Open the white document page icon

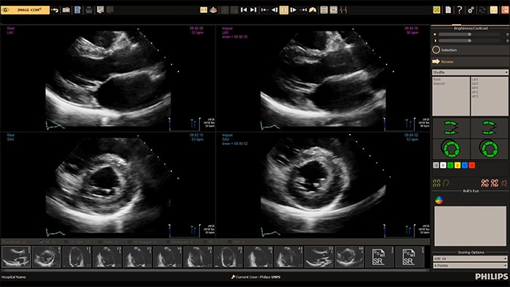(x=448, y=10)
